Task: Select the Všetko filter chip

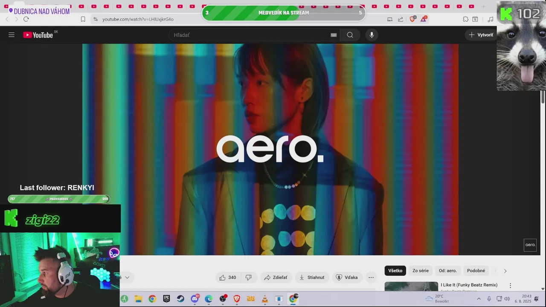Action: [395, 271]
